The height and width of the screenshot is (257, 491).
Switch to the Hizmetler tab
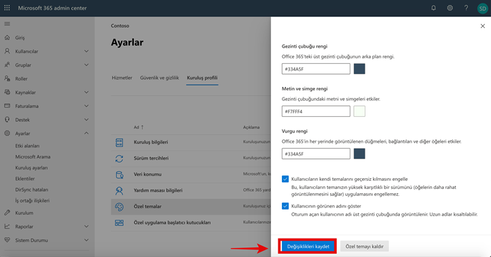(122, 78)
